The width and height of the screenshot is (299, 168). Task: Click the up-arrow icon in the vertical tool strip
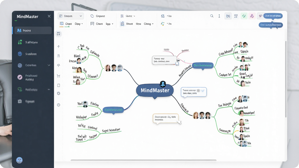[x=58, y=46]
